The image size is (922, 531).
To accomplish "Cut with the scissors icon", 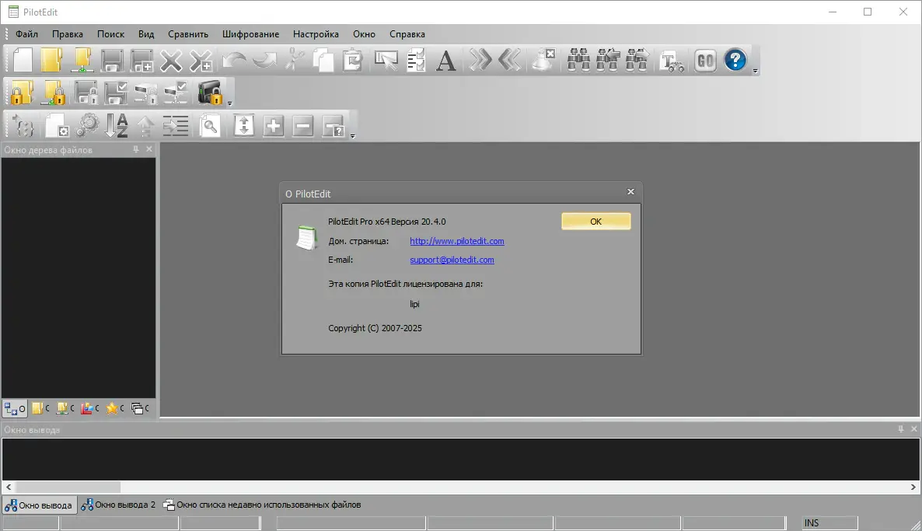I will click(x=294, y=61).
